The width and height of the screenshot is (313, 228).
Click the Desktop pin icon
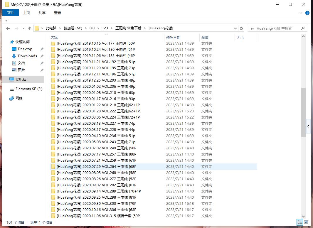point(42,49)
